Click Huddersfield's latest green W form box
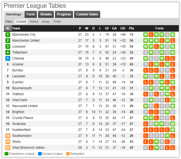 (173, 130)
